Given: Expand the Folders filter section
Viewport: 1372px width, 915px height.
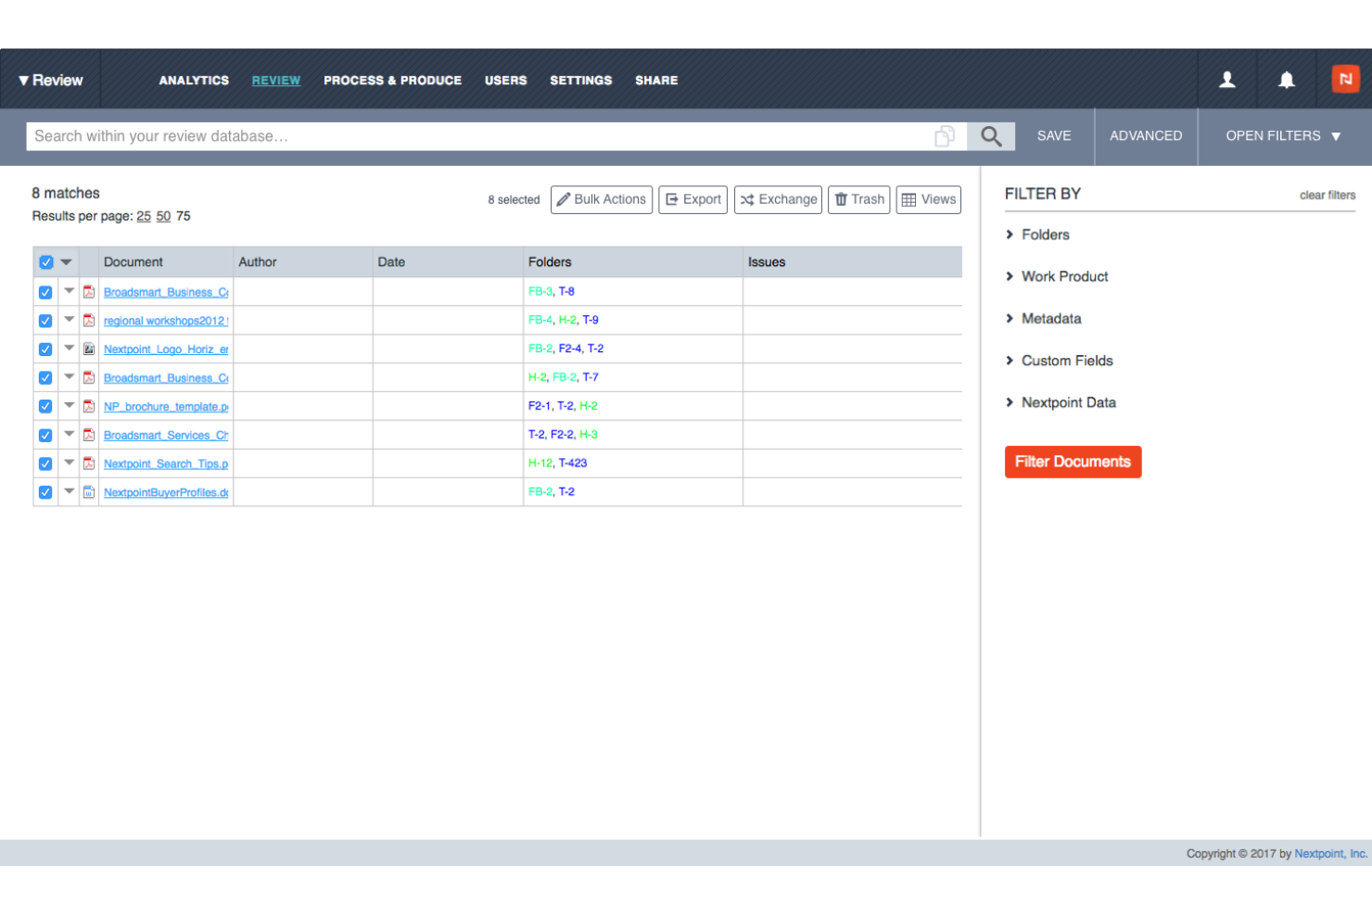Looking at the screenshot, I should click(1037, 235).
